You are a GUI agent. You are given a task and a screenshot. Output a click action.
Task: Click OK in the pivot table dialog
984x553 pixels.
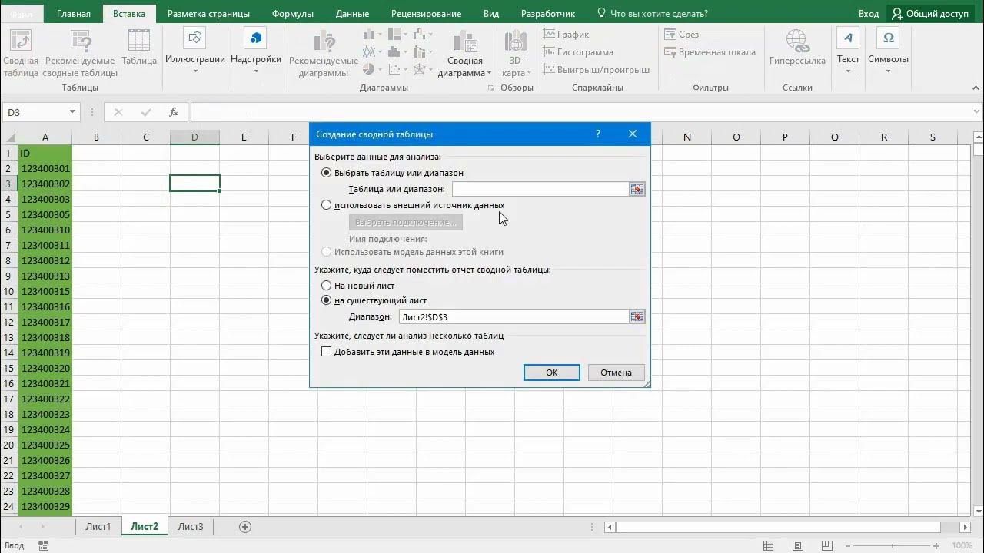pos(551,373)
